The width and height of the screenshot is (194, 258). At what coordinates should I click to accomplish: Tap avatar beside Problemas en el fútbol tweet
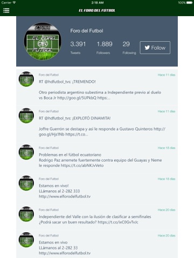26,152
